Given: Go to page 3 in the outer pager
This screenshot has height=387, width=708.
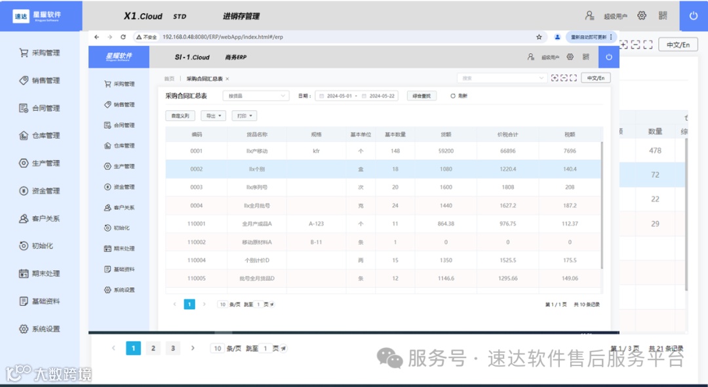Looking at the screenshot, I should coord(173,348).
